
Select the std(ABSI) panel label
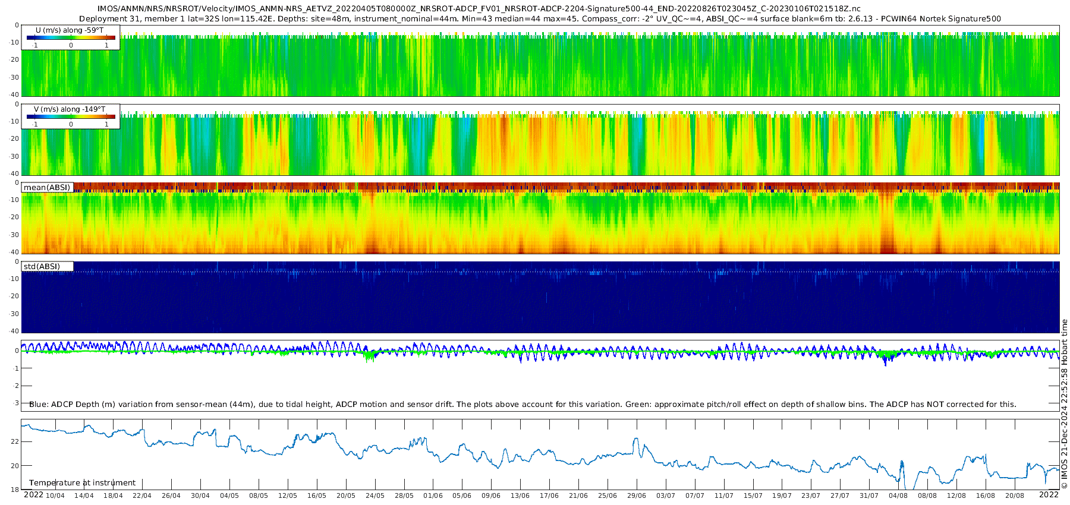click(42, 266)
